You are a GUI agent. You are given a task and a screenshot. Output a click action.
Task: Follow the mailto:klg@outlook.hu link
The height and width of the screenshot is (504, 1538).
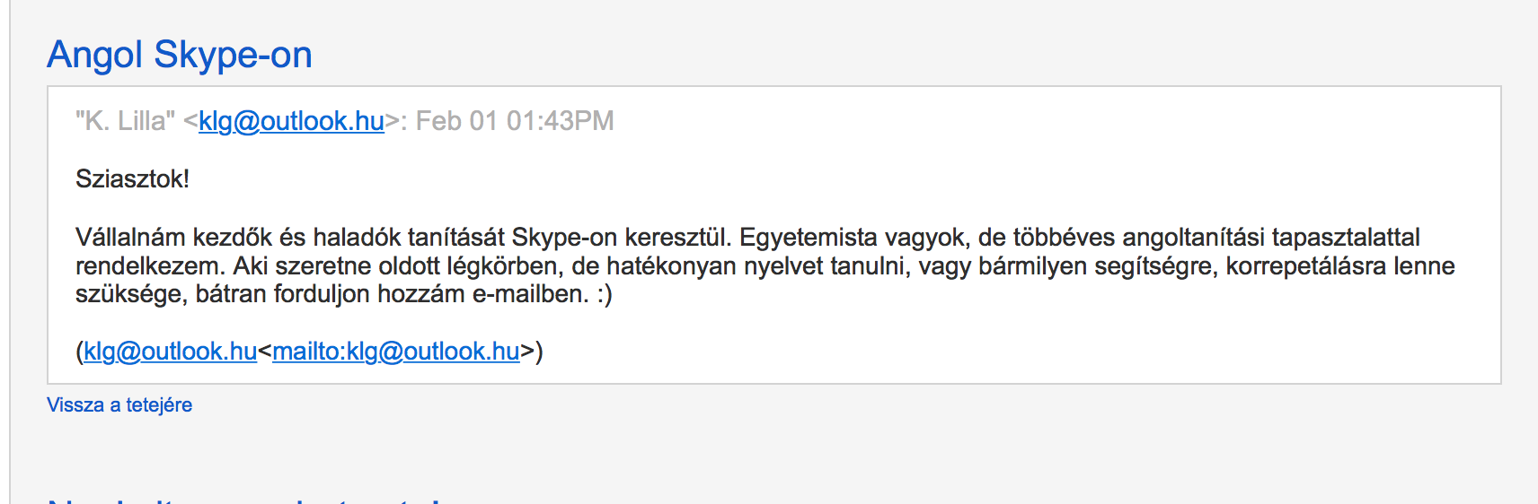[x=396, y=352]
